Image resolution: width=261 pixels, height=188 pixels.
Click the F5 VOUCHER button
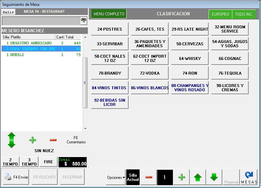[x=45, y=177]
